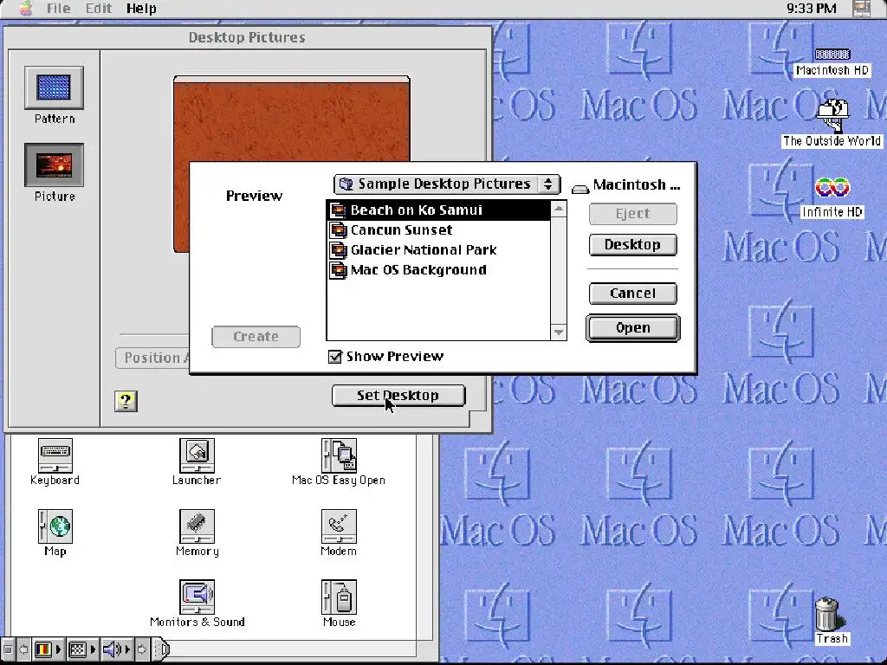The width and height of the screenshot is (887, 665).
Task: Click the Desktop button in dialog
Action: click(x=633, y=245)
